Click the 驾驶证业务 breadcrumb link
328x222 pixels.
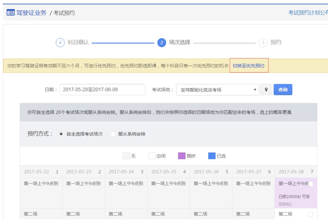[x=31, y=13]
